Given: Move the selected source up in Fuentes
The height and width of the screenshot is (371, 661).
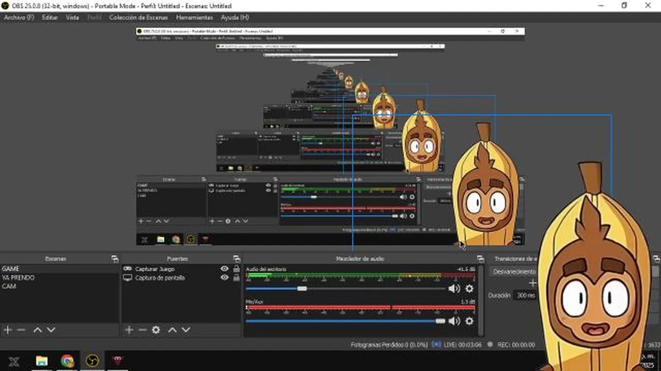Looking at the screenshot, I should click(172, 330).
